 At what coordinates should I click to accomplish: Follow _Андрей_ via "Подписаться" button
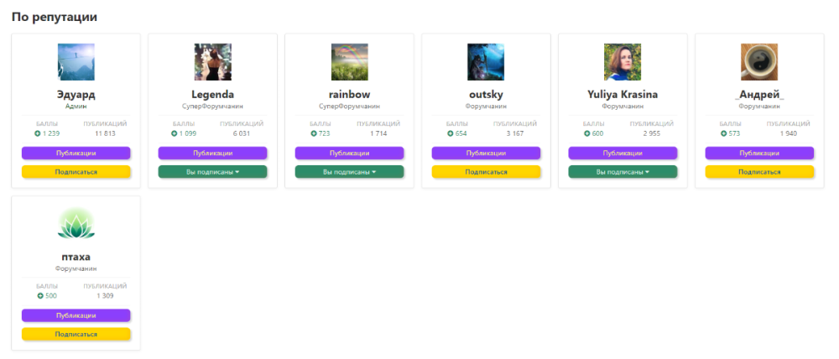pyautogui.click(x=759, y=171)
